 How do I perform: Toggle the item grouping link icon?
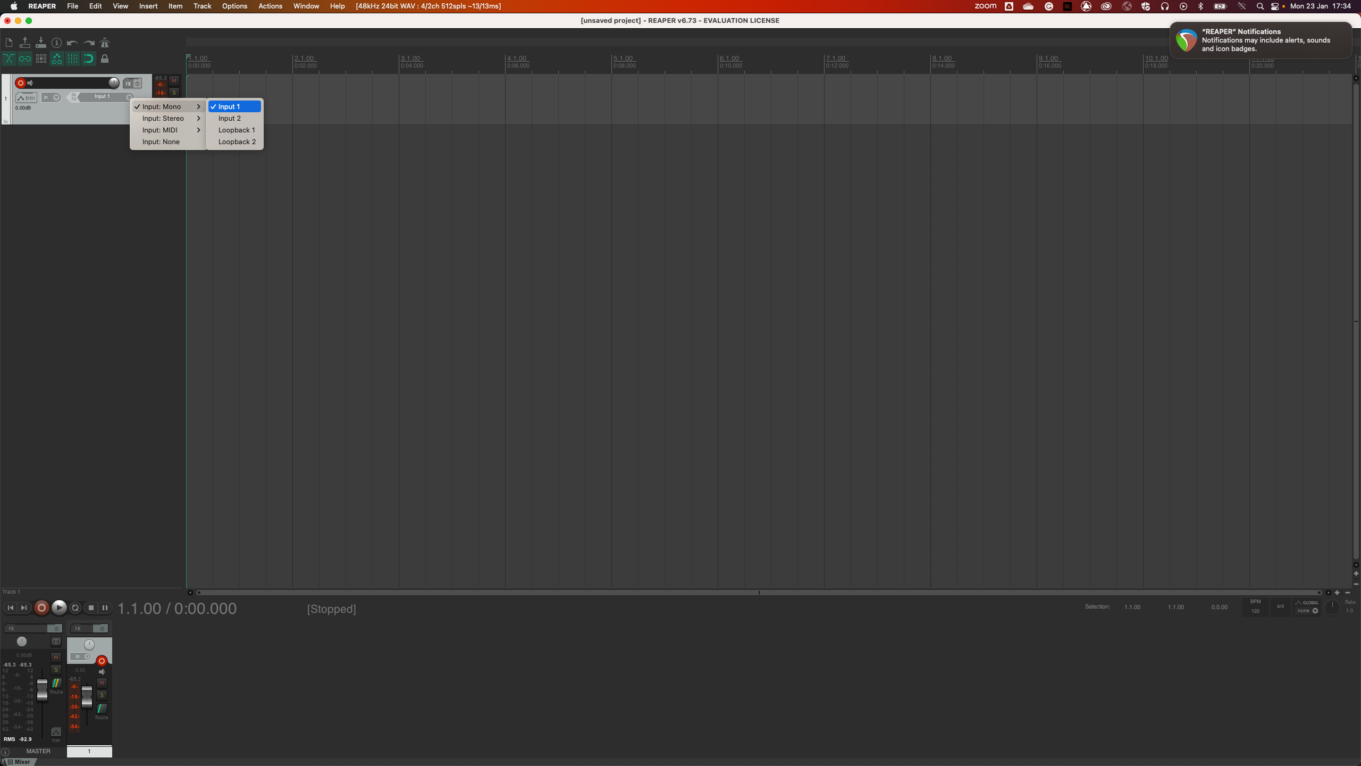pyautogui.click(x=25, y=59)
